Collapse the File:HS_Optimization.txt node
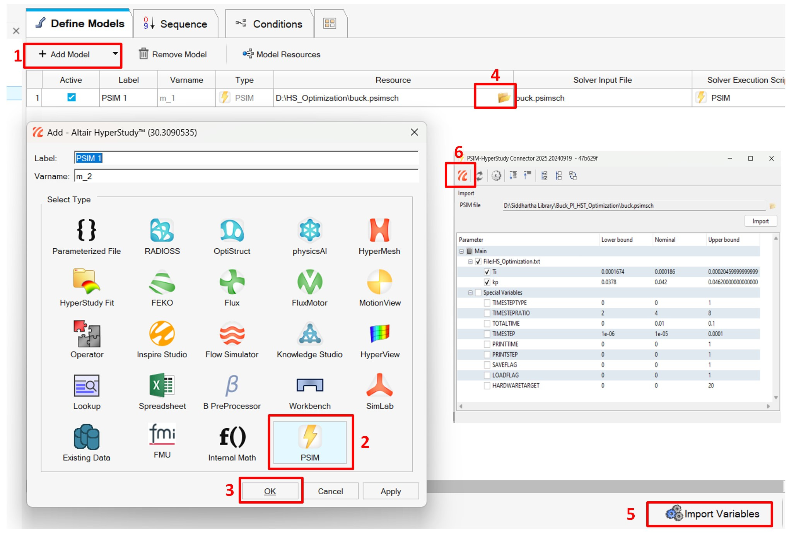The image size is (789, 538). pos(470,261)
